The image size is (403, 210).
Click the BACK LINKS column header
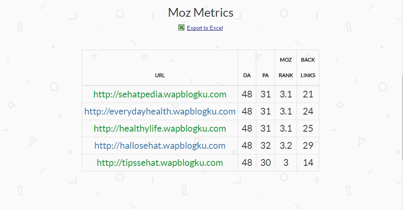308,68
